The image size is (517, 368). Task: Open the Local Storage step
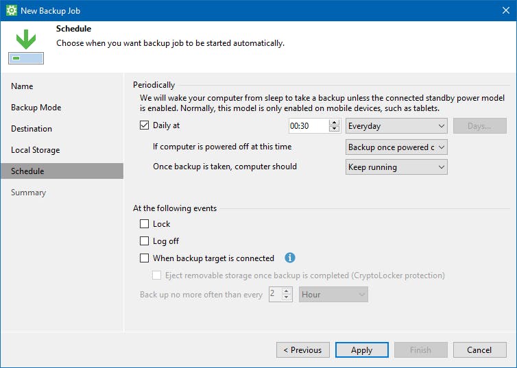35,150
